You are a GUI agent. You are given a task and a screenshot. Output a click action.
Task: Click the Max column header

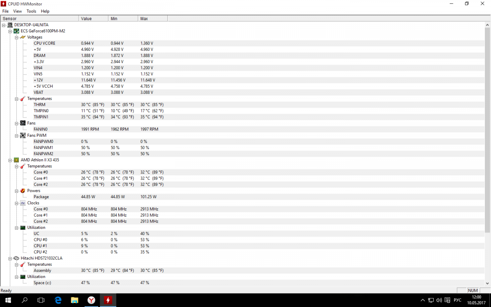pos(153,18)
